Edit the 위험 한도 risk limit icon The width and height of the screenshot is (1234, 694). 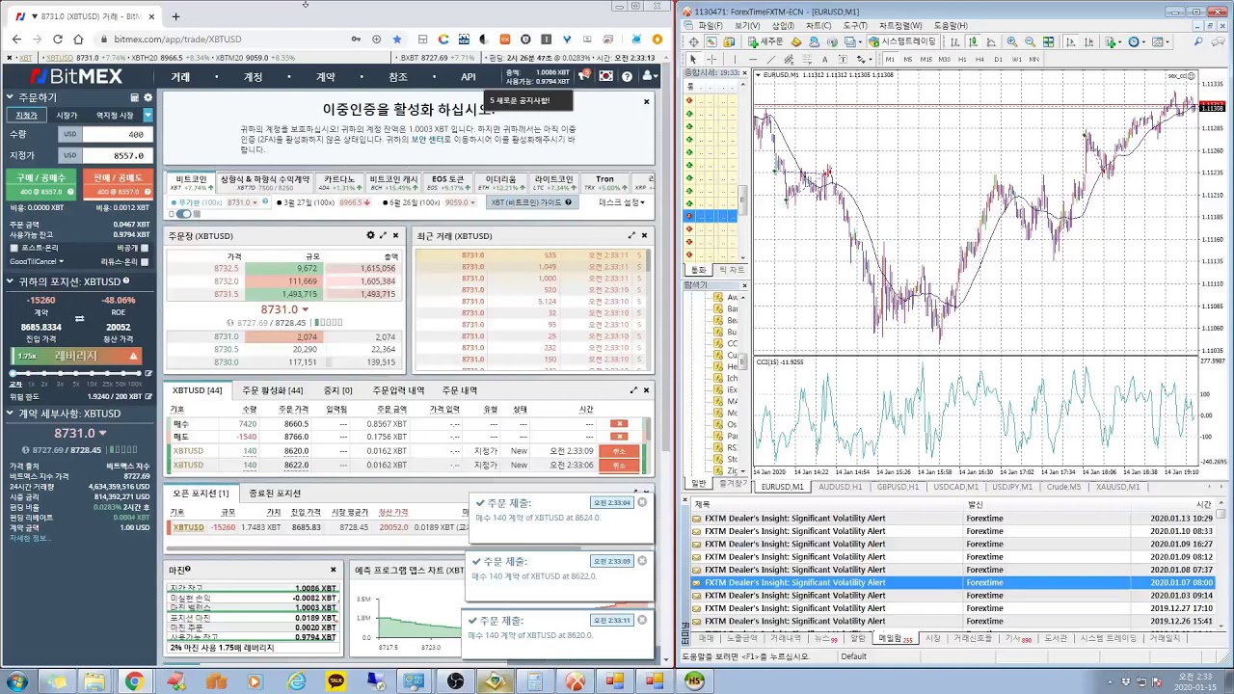tap(148, 396)
